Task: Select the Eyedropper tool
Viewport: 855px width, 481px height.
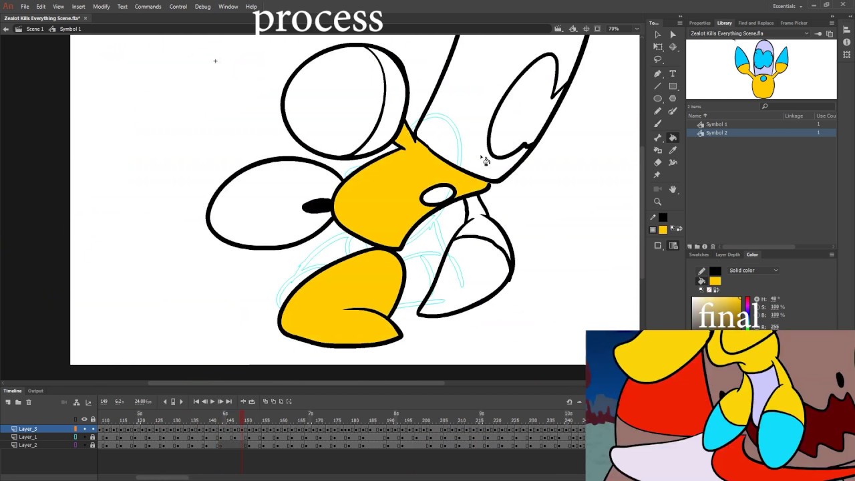Action: [x=673, y=150]
